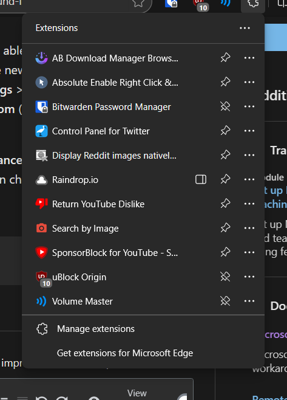Open AB Download Manager extension icon
The width and height of the screenshot is (287, 400).
pos(41,58)
